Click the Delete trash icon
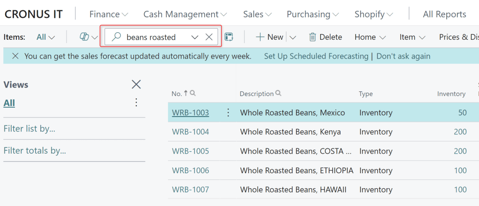The image size is (479, 206). tap(312, 37)
